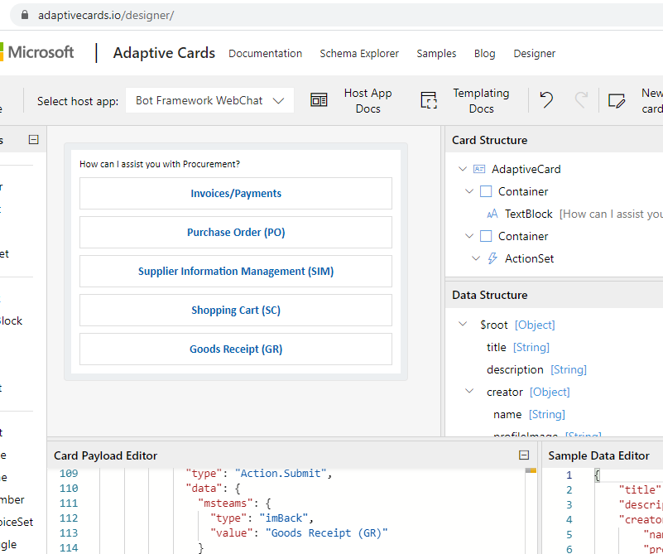Click the first Container square icon

pos(486,191)
